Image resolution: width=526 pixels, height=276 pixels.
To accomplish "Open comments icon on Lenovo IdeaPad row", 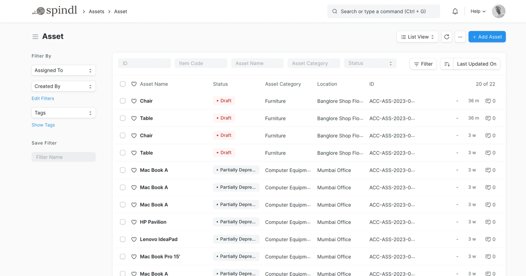I will pyautogui.click(x=488, y=239).
